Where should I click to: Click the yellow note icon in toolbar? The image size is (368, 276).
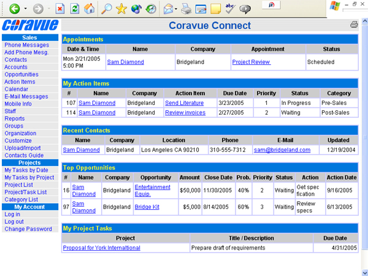pos(215,9)
